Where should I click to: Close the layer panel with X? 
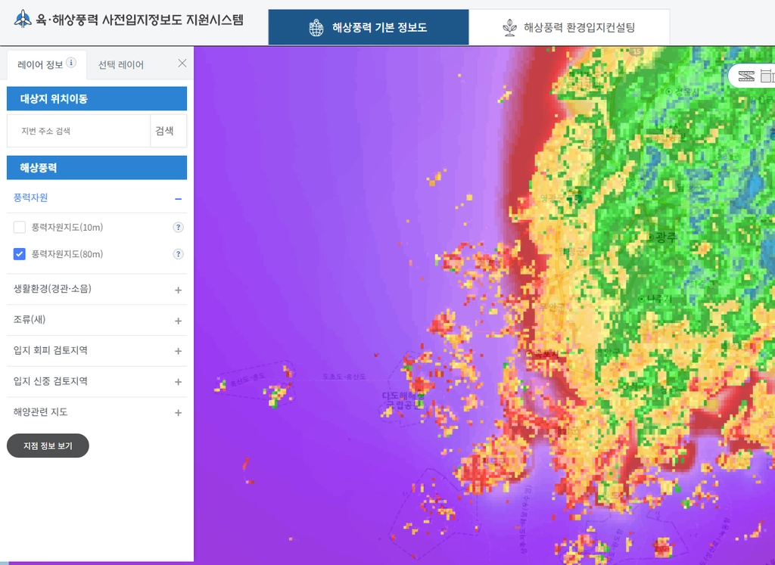pyautogui.click(x=182, y=64)
